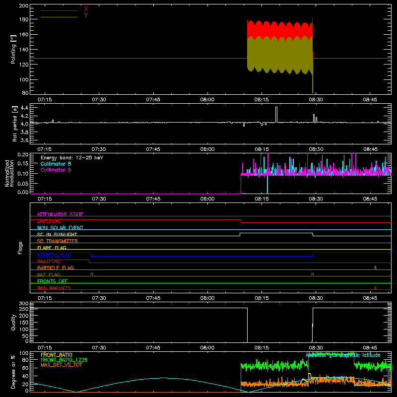Click the FLARE_FLAG label
Image resolution: width=397 pixels, height=397 pixels.
[52, 248]
